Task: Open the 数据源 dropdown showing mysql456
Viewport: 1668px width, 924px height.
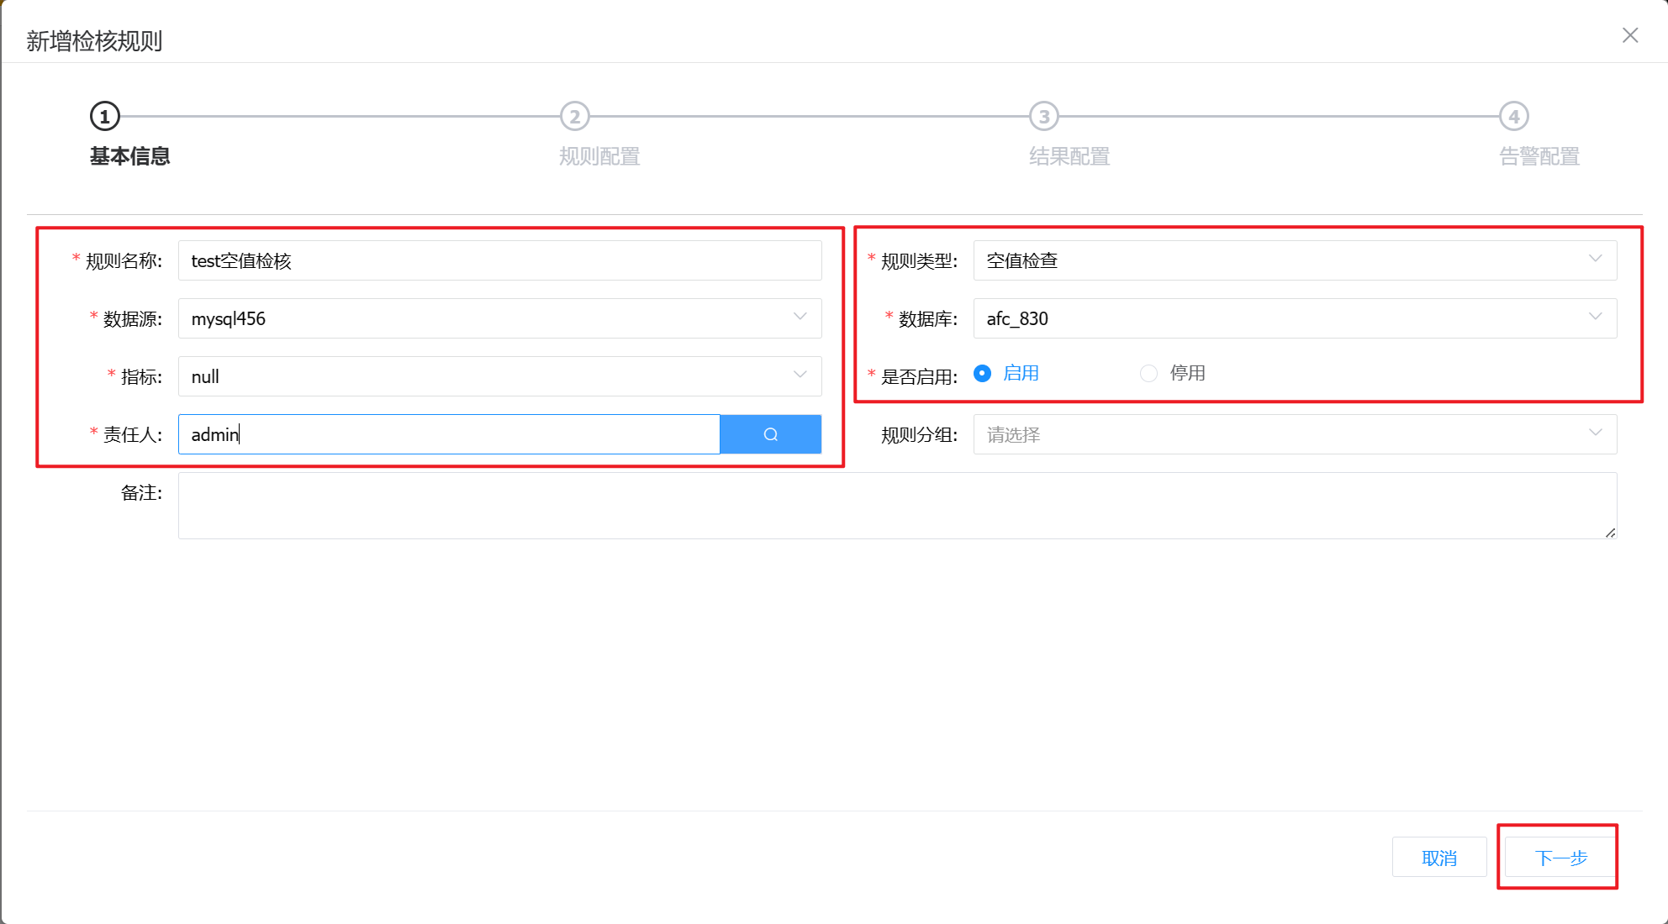Action: pyautogui.click(x=499, y=318)
